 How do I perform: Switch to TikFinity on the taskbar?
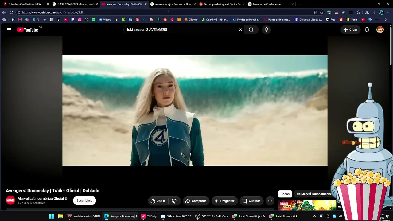pyautogui.click(x=149, y=216)
